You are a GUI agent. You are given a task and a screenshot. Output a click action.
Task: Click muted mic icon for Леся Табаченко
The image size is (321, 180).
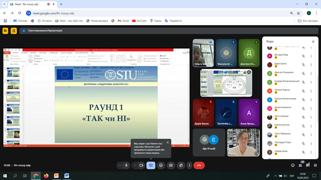[304, 135]
